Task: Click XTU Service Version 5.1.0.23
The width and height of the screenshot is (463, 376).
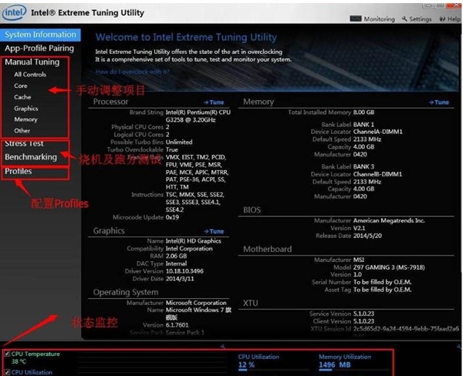Action: [x=363, y=314]
